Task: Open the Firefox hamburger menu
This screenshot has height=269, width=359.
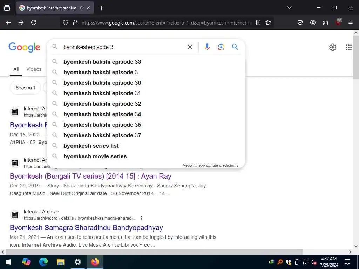Action: pos(351,22)
